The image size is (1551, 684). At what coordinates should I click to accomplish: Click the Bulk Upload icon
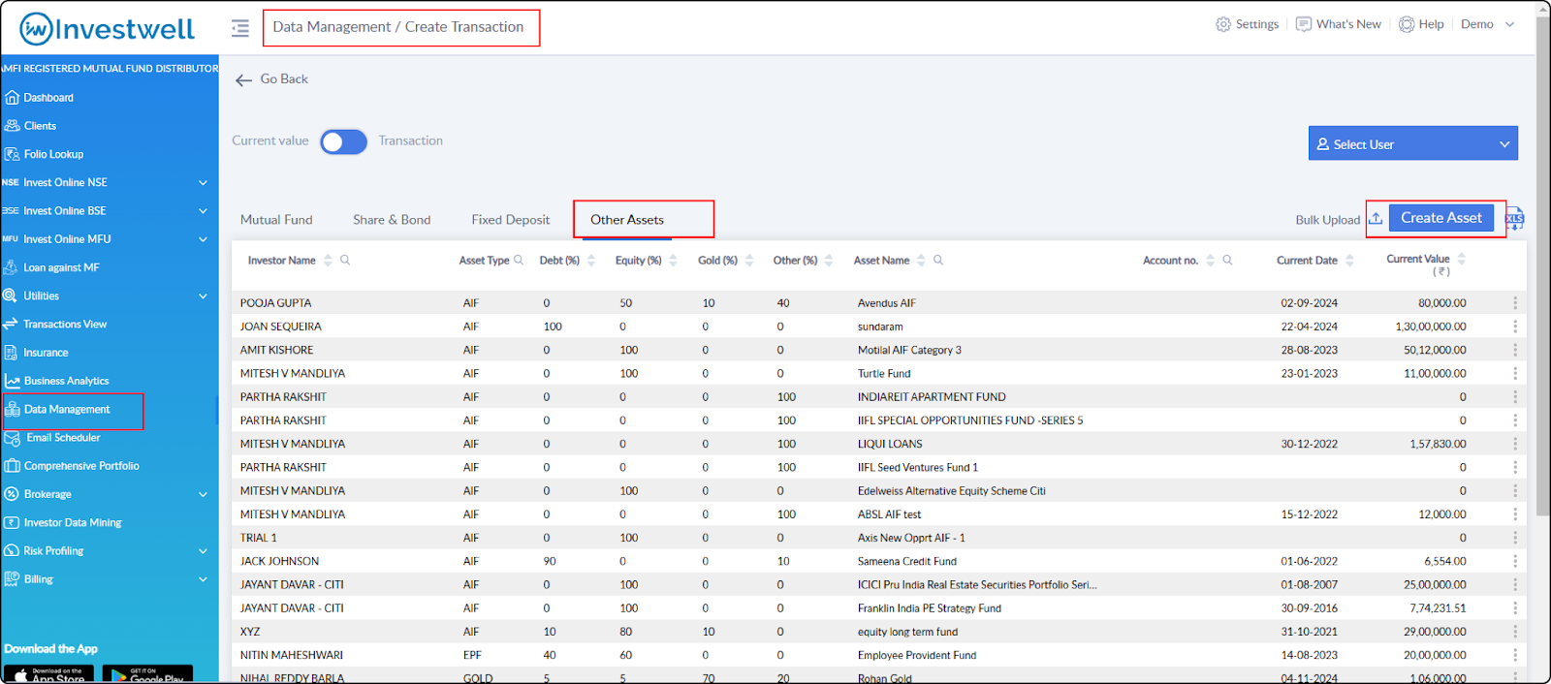tap(1376, 219)
